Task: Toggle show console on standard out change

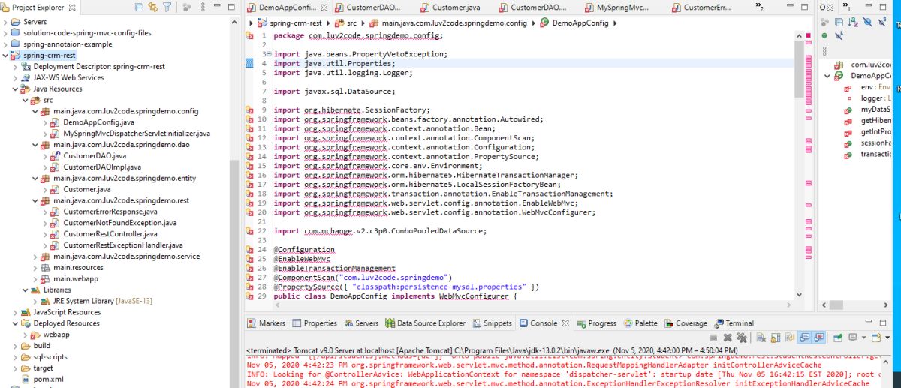Action: click(805, 338)
